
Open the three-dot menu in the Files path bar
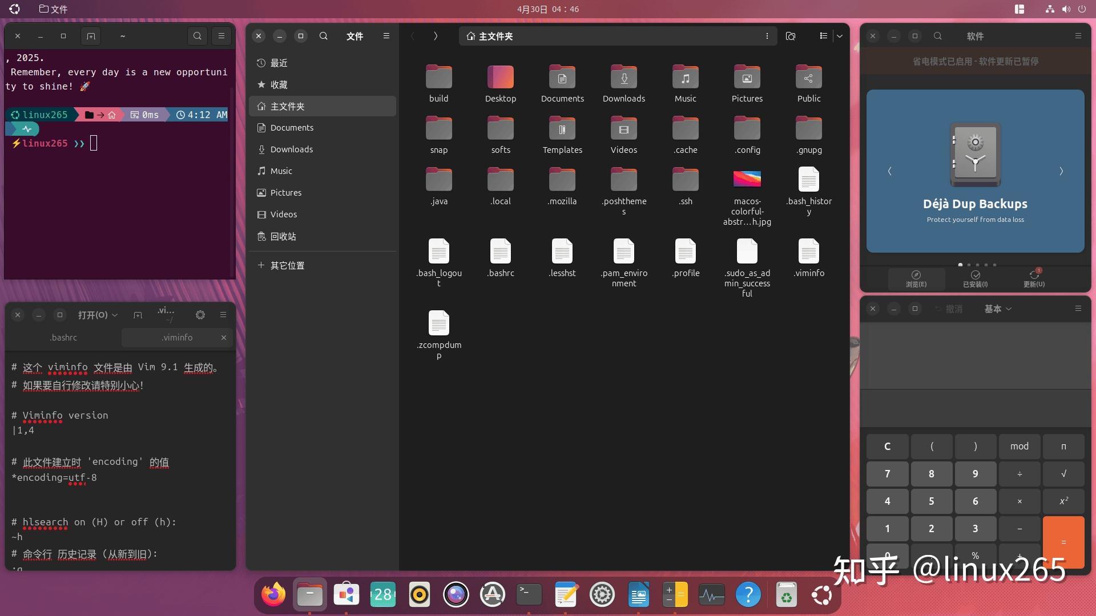(767, 36)
